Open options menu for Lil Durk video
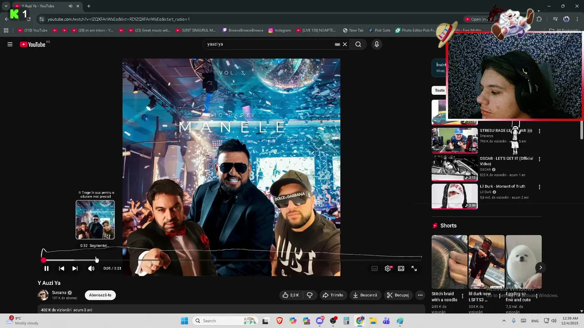 [x=539, y=187]
